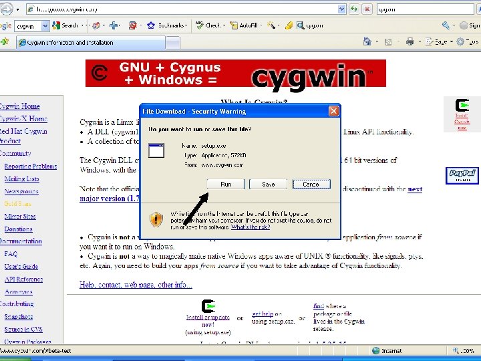
Task: Focus the browser search box containing cygwin
Action: pyautogui.click(x=425, y=9)
